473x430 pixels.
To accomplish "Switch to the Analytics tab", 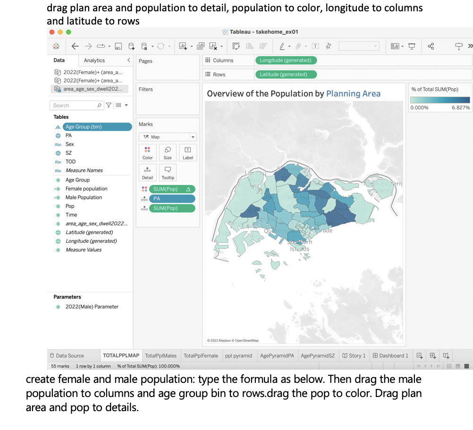I will pyautogui.click(x=94, y=60).
